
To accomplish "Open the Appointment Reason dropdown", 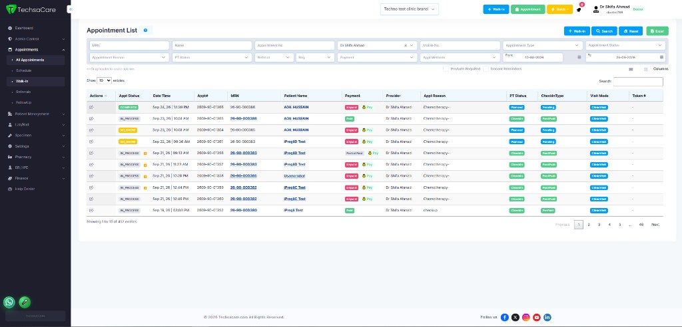I will click(x=129, y=57).
